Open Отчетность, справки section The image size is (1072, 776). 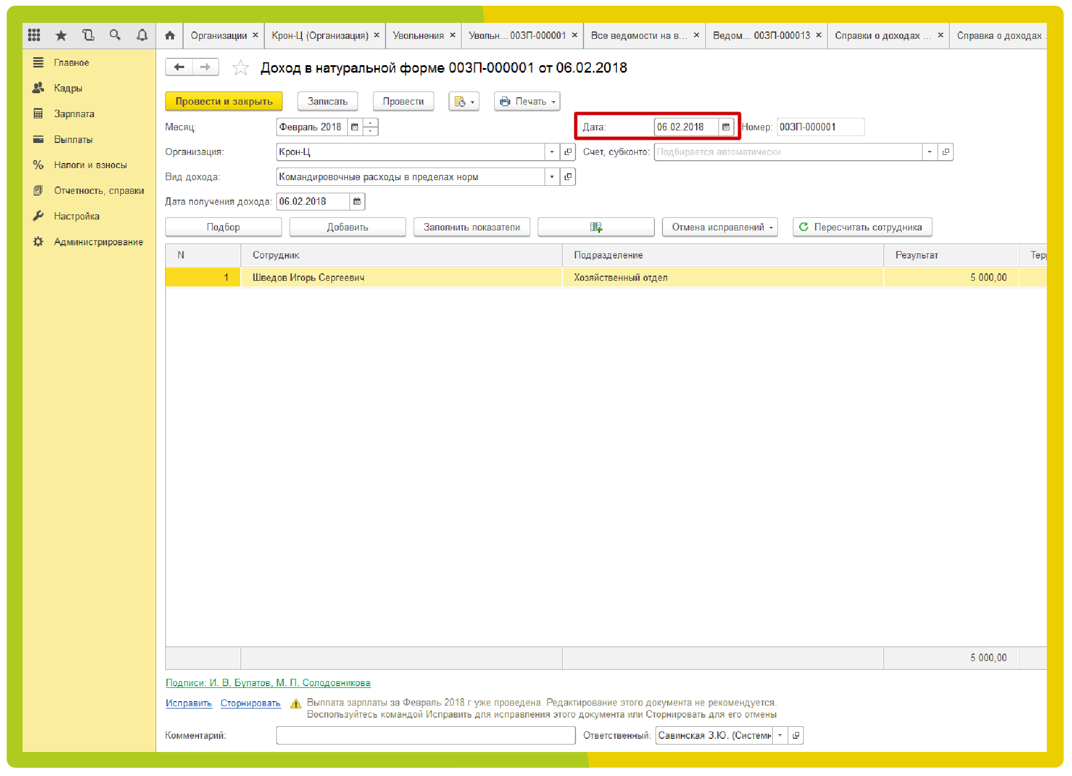pyautogui.click(x=99, y=190)
